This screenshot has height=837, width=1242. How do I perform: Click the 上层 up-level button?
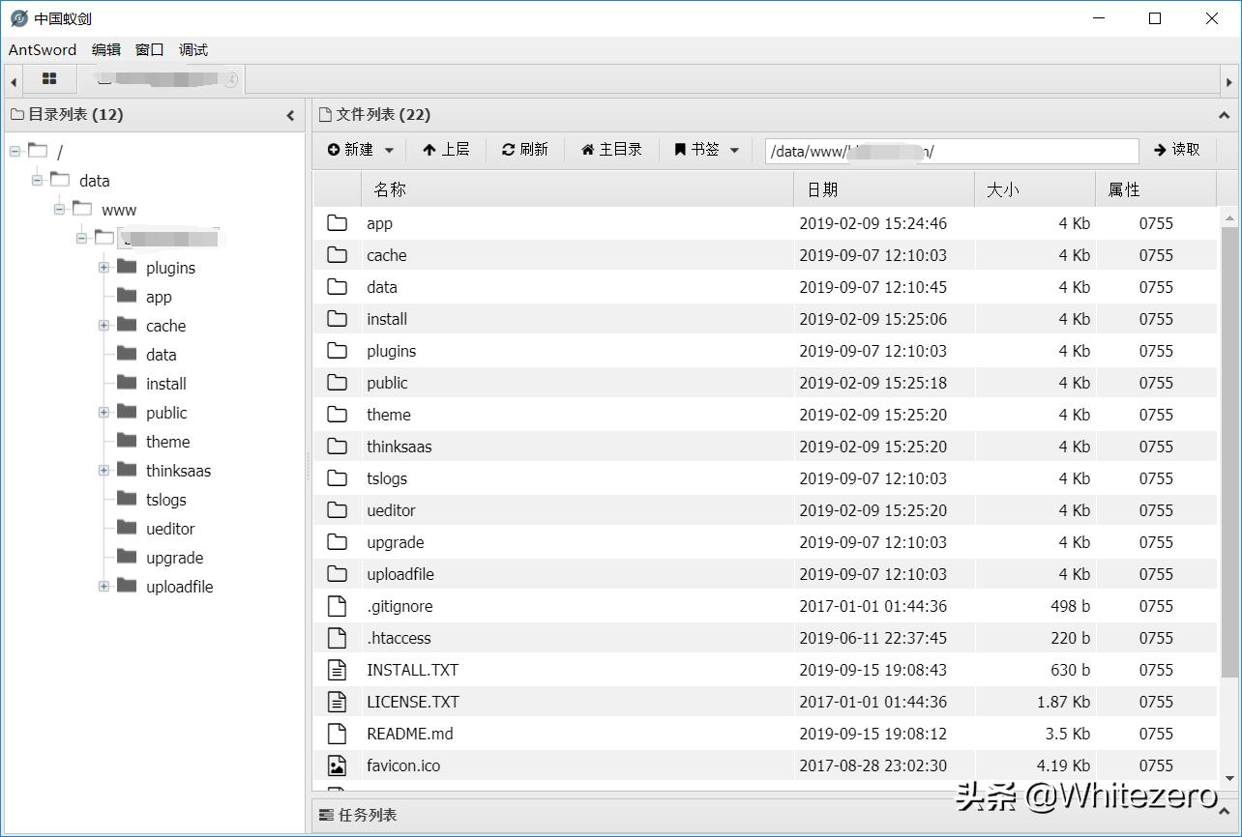point(446,150)
